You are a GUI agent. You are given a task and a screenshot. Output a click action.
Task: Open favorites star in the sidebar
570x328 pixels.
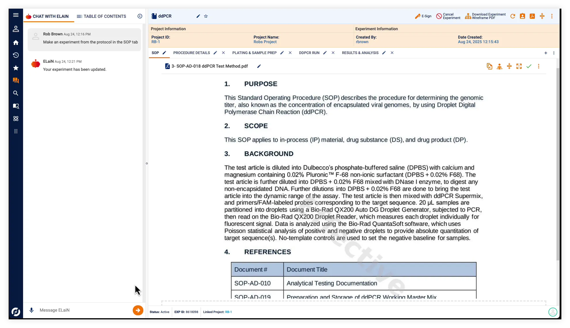16,68
